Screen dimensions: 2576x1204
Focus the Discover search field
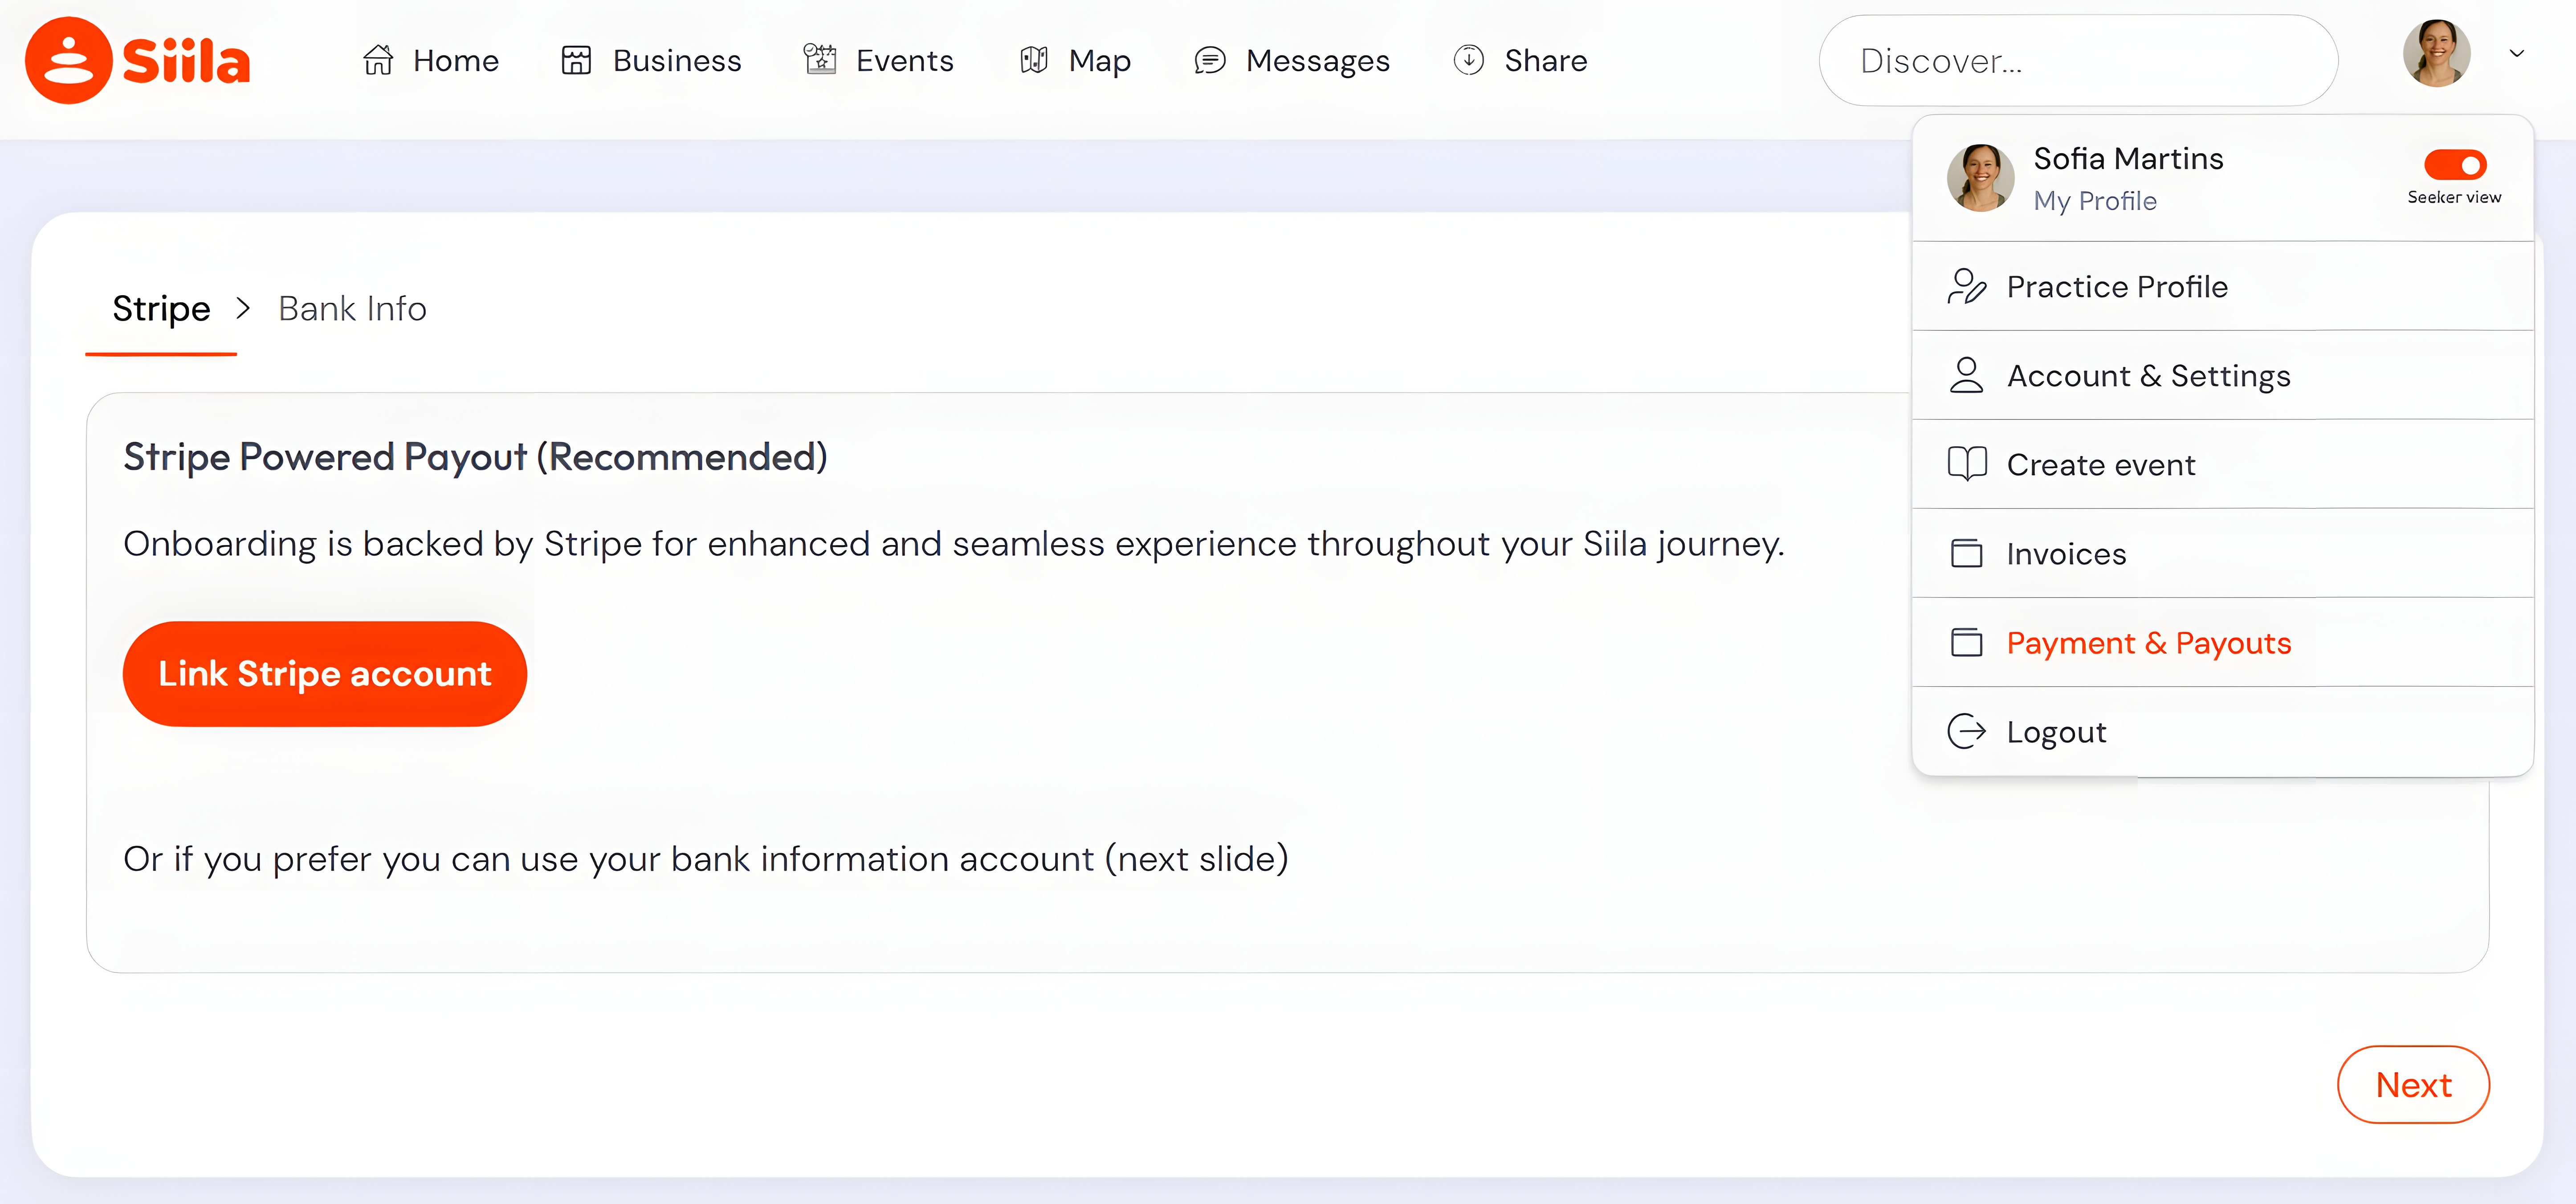click(x=2077, y=60)
